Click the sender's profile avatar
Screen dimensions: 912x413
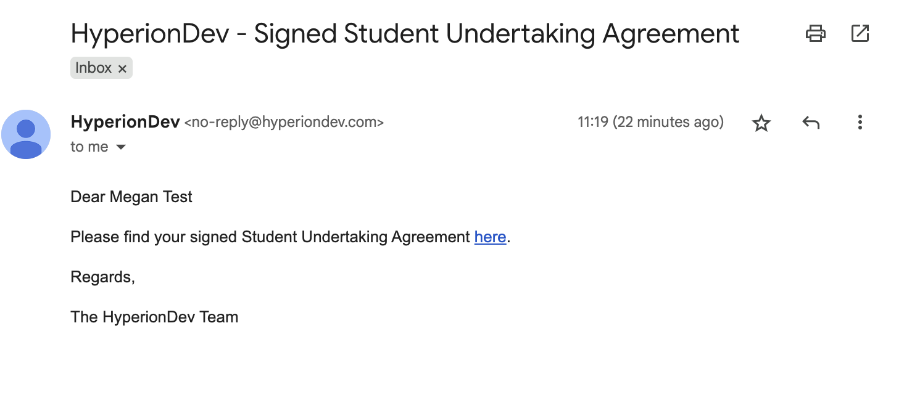click(26, 134)
